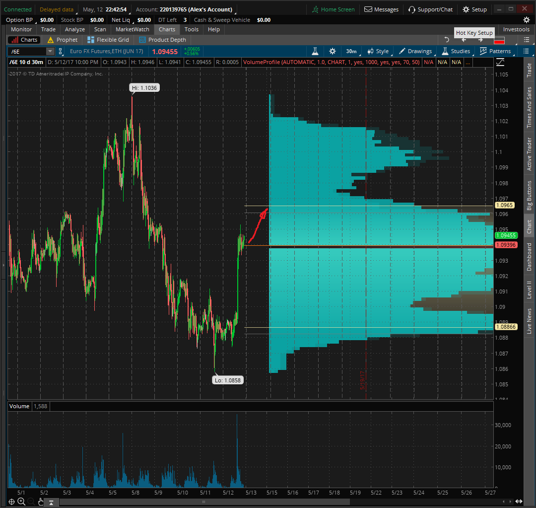Click the forward arrow next to the red swatch
This screenshot has width=536, height=508.
tap(480, 40)
